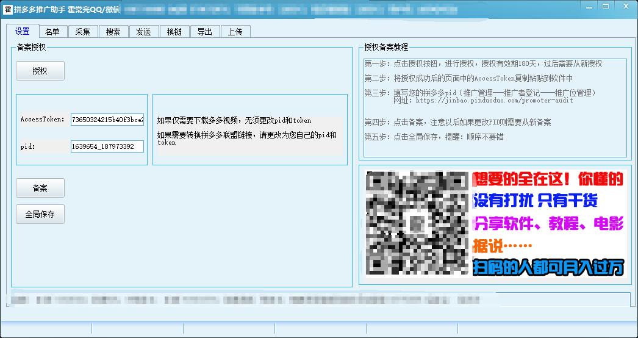The width and height of the screenshot is (638, 338).
Task: Click the QR code image
Action: (x=417, y=222)
